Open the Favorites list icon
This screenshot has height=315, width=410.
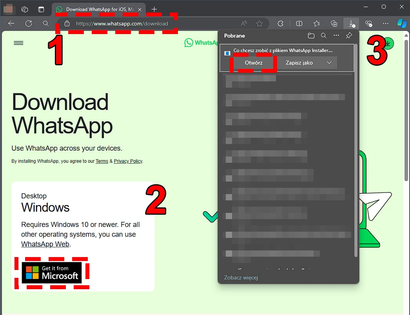[x=317, y=24]
